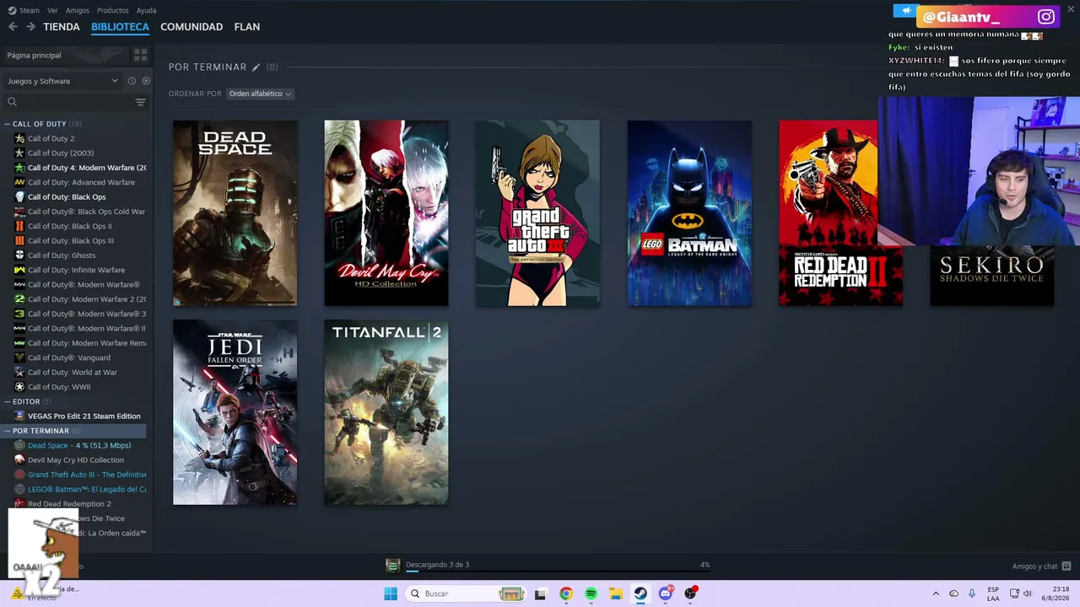Screen dimensions: 1080x607
Task: Click the Call of Duty: Infinite Warfare icon
Action: [19, 270]
